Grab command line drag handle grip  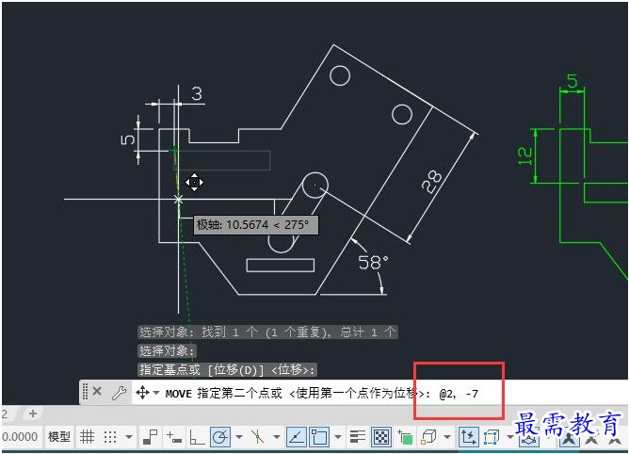[x=85, y=392]
